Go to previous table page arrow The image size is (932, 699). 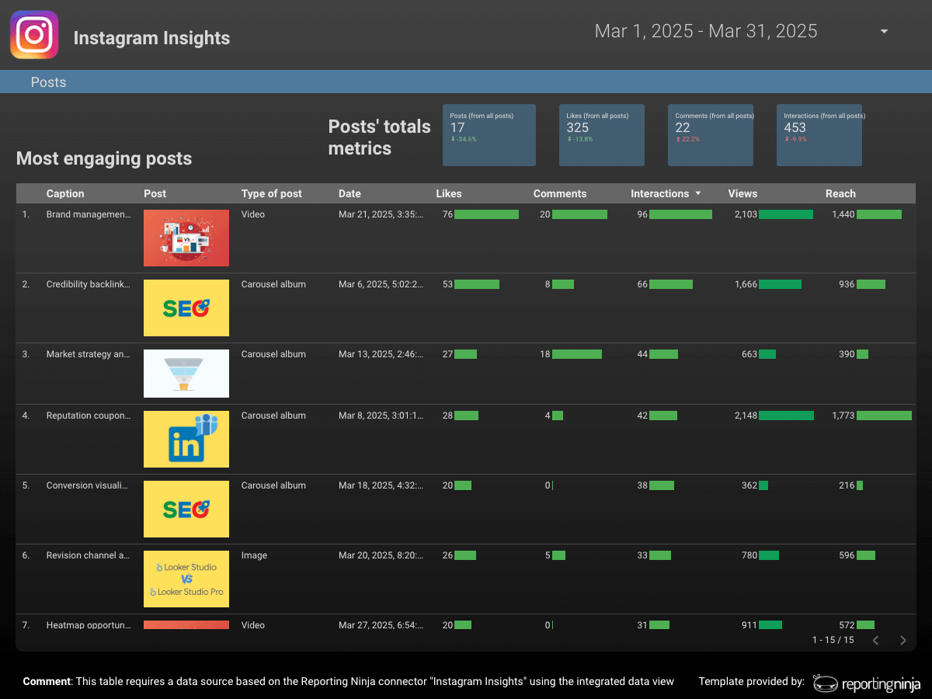pyautogui.click(x=875, y=641)
